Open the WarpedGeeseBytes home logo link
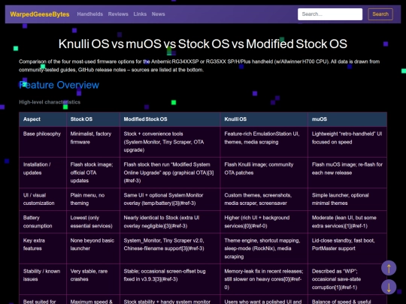This screenshot has width=406, height=304. (40, 14)
